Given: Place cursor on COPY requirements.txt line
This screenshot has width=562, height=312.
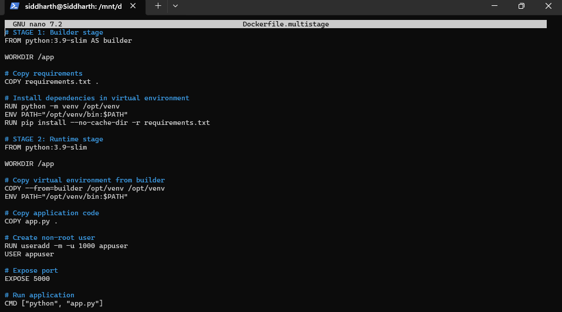Looking at the screenshot, I should [x=52, y=82].
